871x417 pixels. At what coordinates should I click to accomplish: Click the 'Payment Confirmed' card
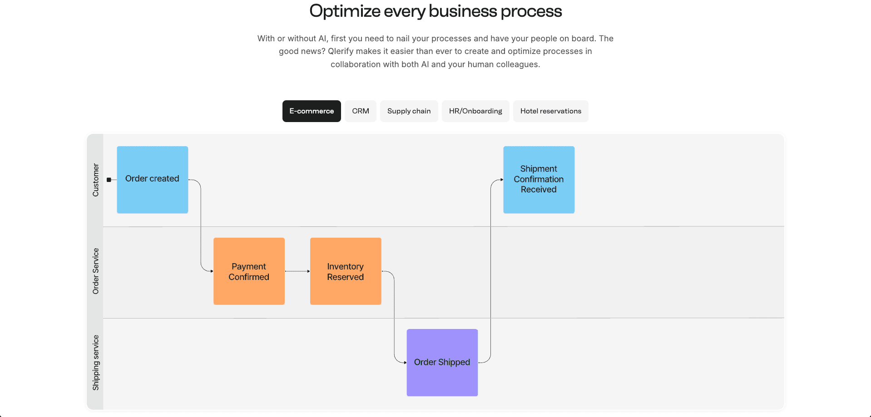tap(249, 271)
